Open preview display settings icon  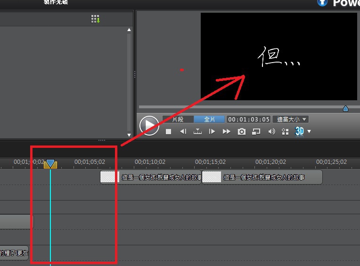[x=256, y=131]
